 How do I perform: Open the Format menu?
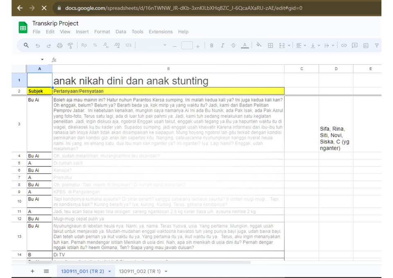102,32
